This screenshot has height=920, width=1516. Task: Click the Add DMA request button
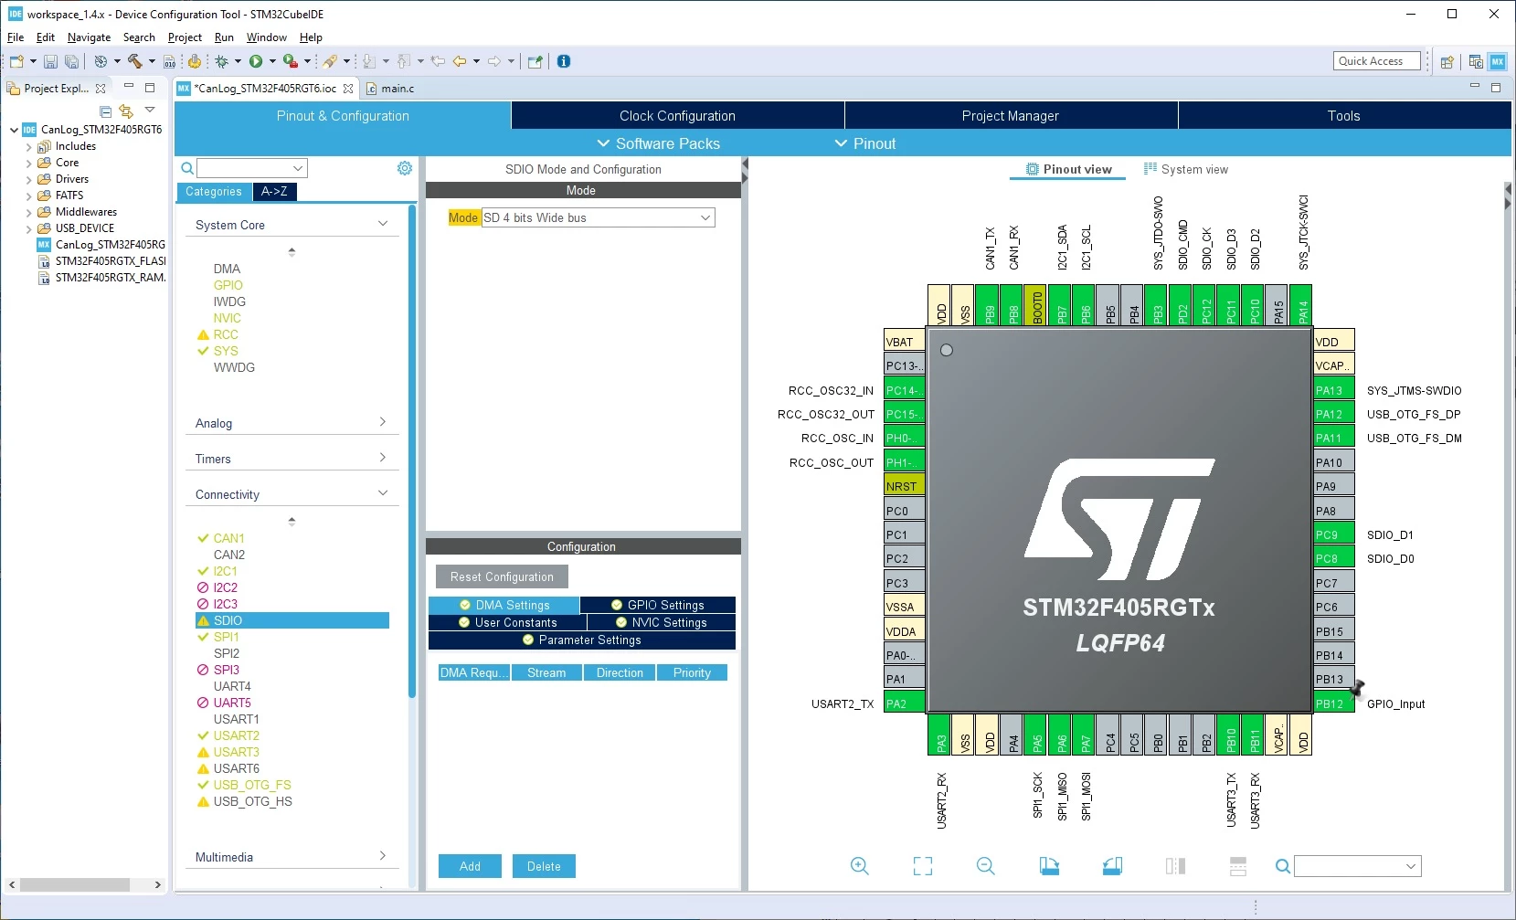[x=470, y=866]
